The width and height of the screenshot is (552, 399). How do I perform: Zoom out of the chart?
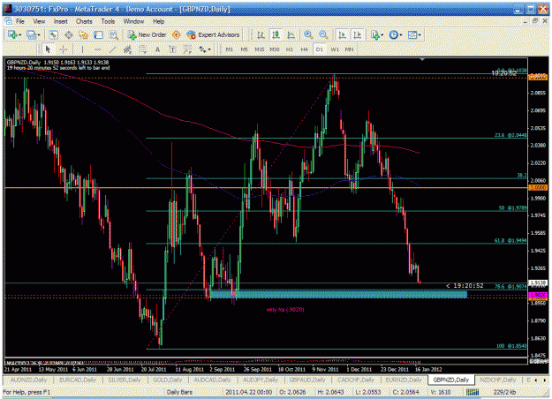323,34
